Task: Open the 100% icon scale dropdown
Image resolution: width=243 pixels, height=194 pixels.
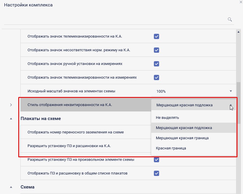Action: coord(192,91)
